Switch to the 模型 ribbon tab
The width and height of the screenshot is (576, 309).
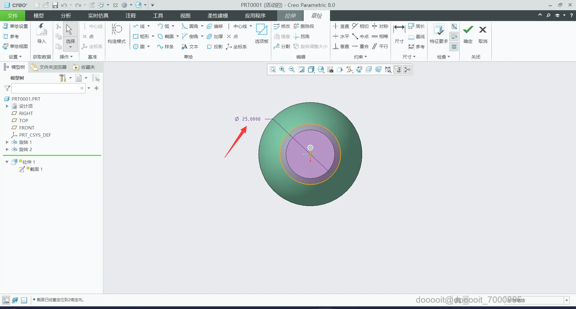coord(39,16)
